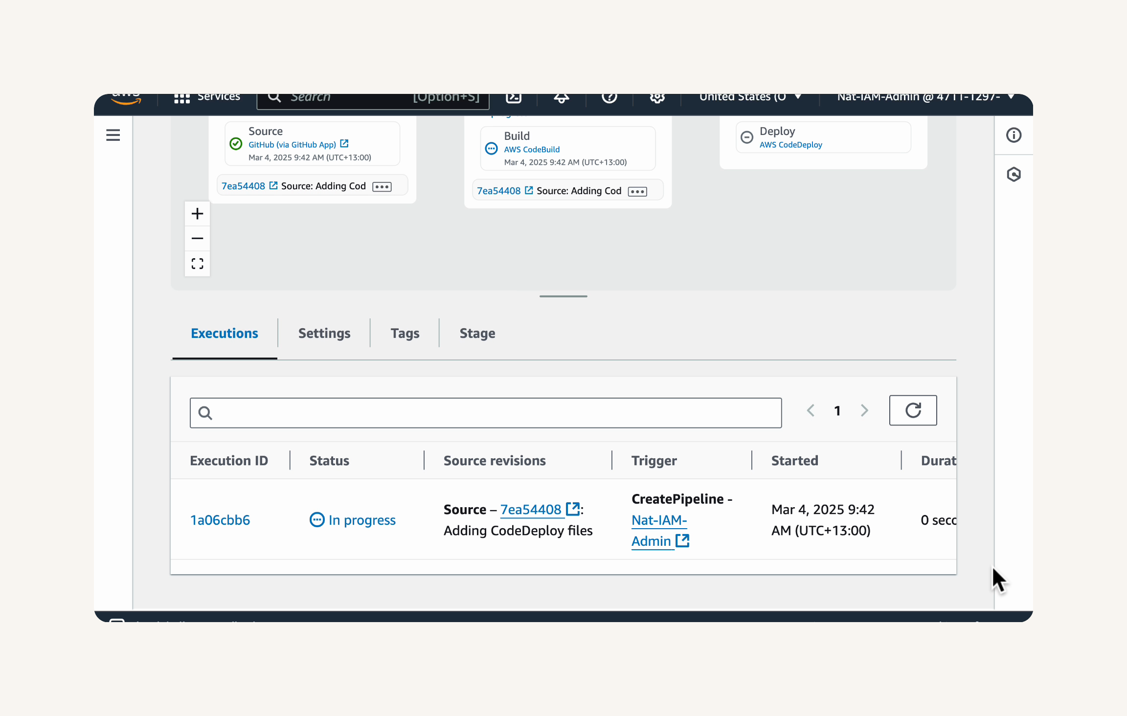Open the info panel icon
Screen dimensions: 1127x716
1014,135
